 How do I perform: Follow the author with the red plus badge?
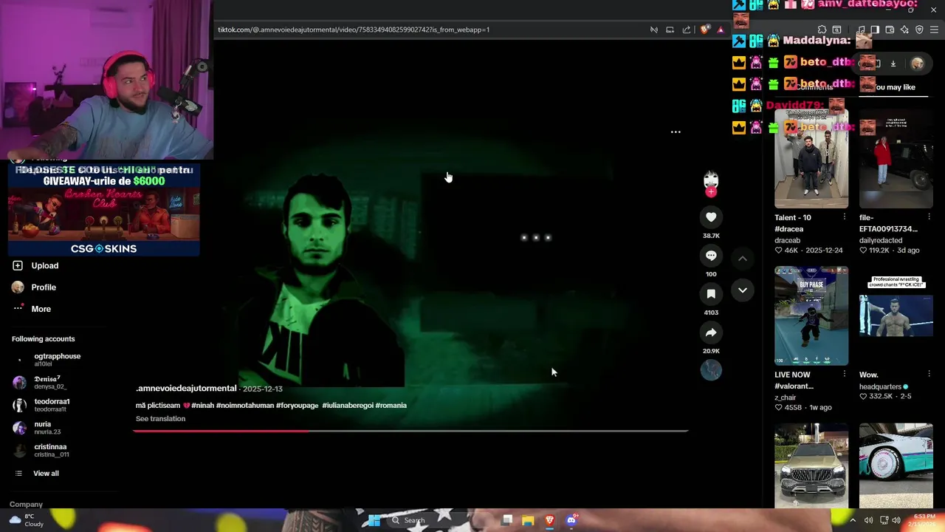(711, 192)
